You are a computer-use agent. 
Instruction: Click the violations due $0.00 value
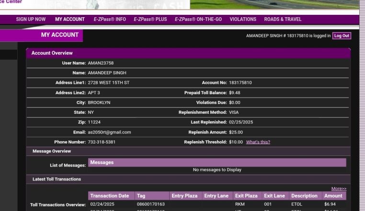tap(234, 102)
